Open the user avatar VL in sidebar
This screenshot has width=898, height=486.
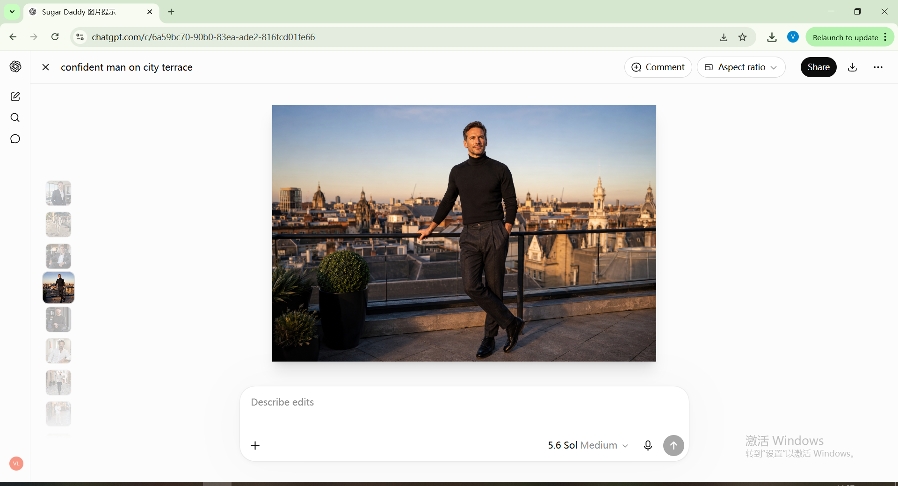(x=16, y=464)
